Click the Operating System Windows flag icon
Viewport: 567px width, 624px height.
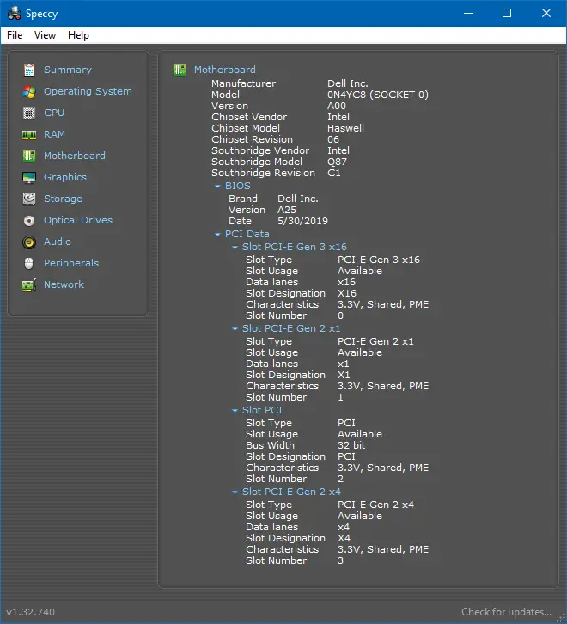click(29, 91)
